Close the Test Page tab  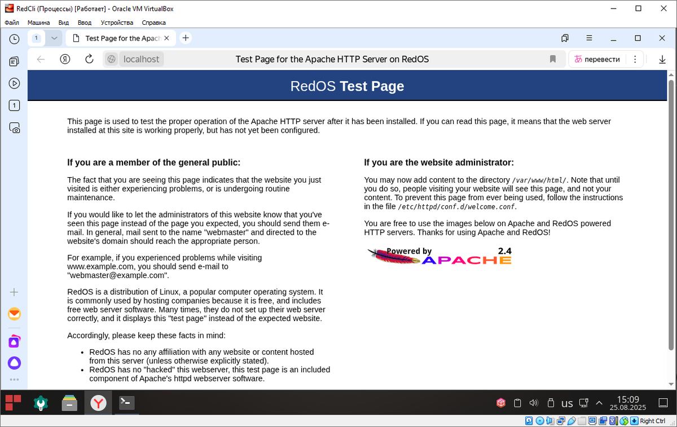167,38
